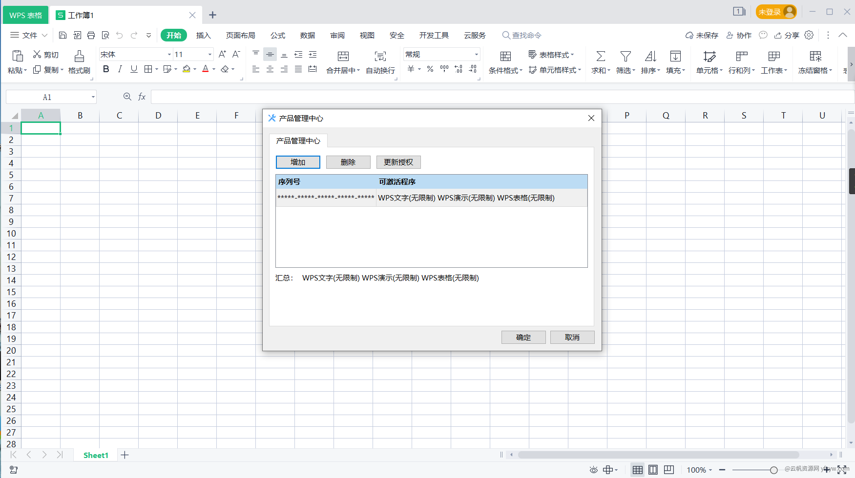The image size is (855, 478).
Task: Click the 增加 (Add) button in dialog
Action: (298, 162)
